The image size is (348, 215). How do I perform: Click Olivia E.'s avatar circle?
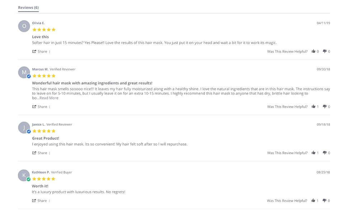24,26
